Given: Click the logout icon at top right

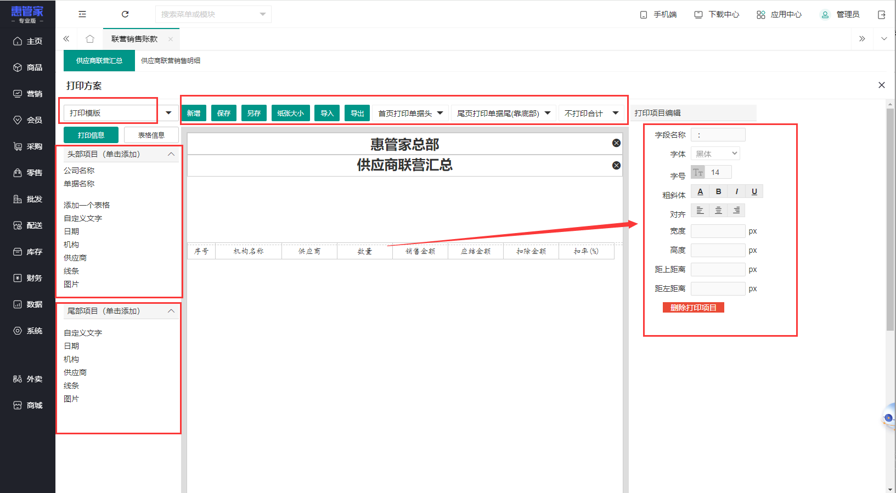Looking at the screenshot, I should [882, 15].
